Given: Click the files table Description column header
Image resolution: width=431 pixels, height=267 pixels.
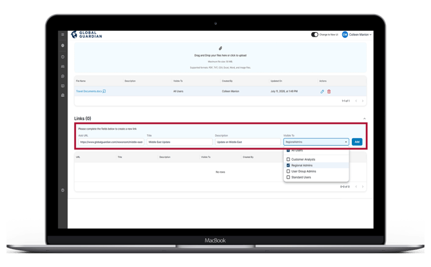Looking at the screenshot, I should coord(130,81).
